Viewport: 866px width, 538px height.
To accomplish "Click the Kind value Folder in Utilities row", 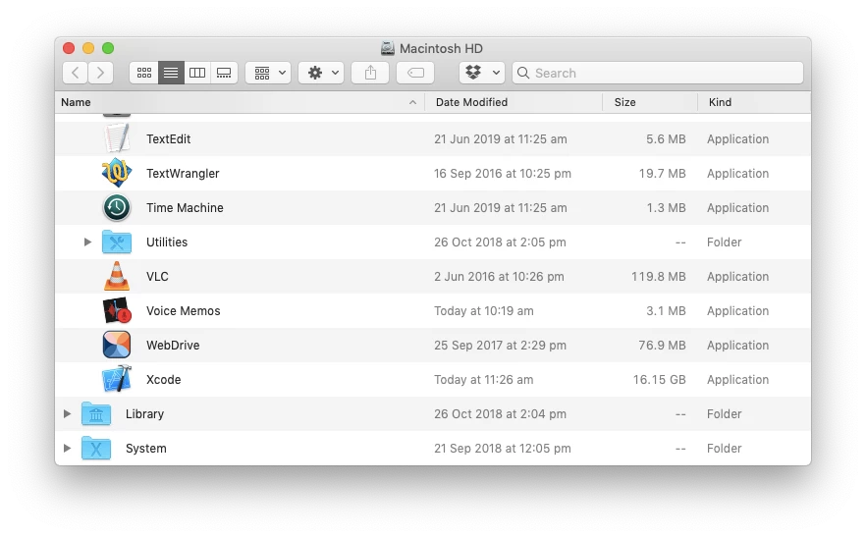I will [724, 242].
